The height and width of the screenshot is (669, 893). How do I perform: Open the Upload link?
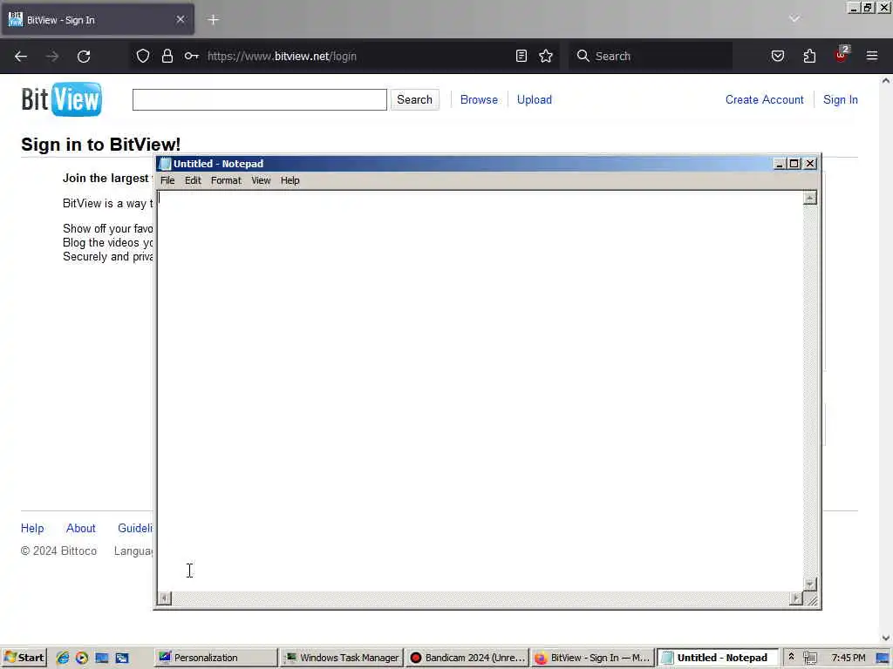535,99
